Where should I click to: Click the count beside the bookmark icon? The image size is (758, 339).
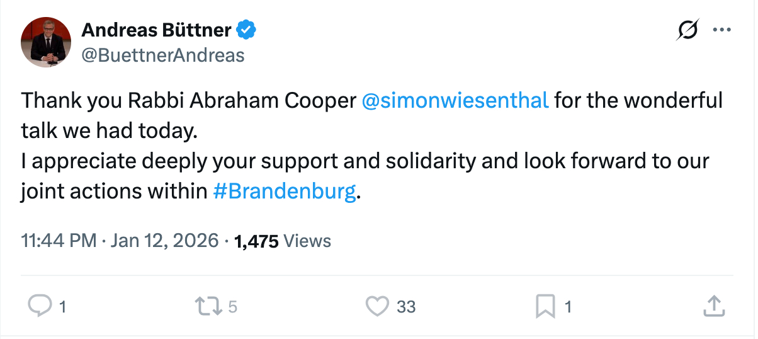pyautogui.click(x=568, y=307)
